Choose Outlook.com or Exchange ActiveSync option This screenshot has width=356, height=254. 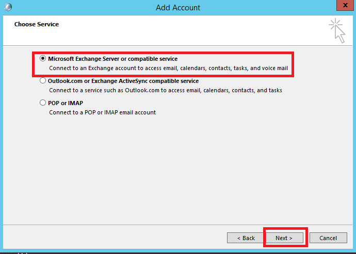coord(43,81)
